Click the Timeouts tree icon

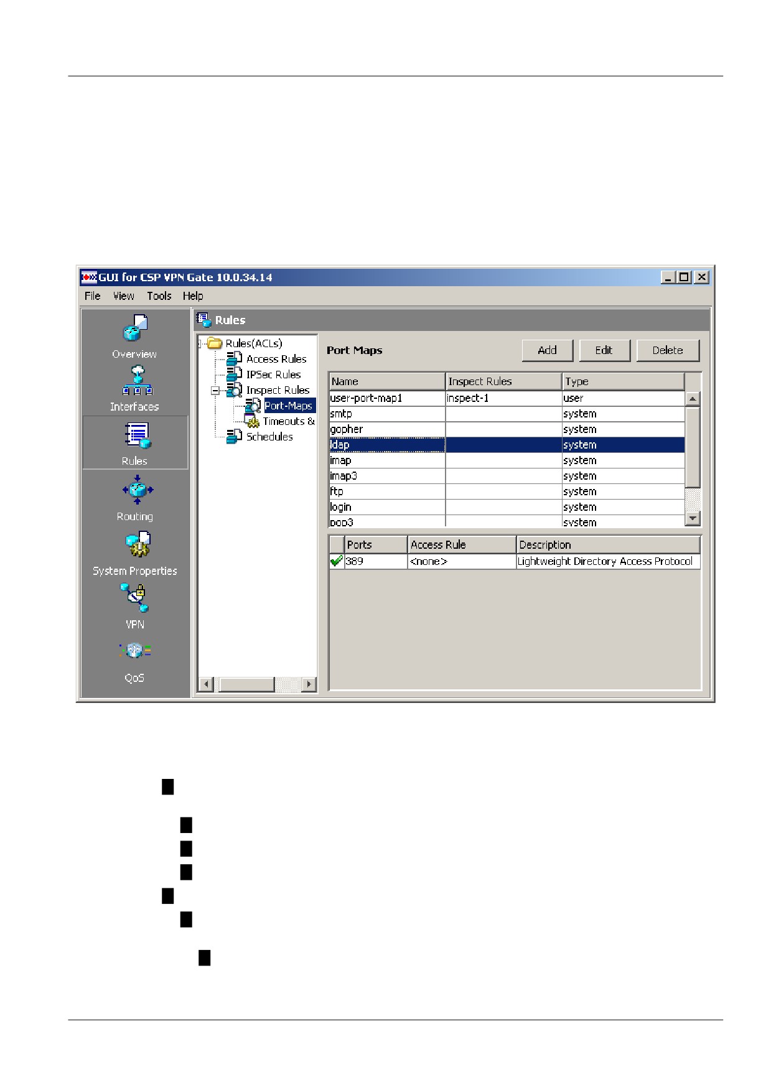[253, 422]
